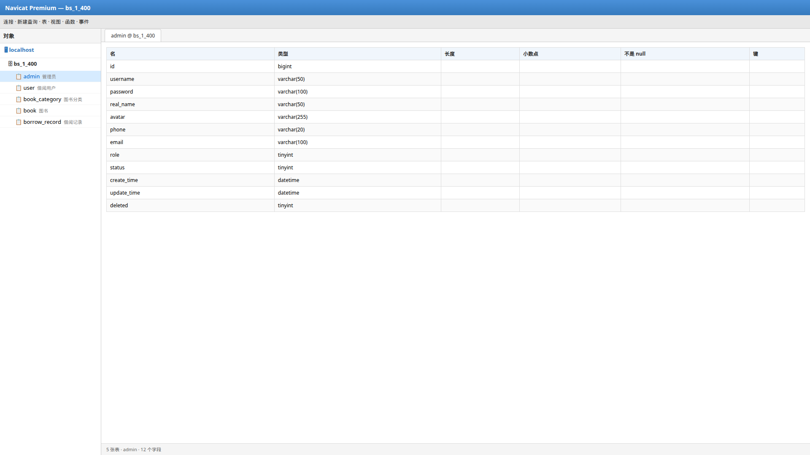This screenshot has height=455, width=810.
Task: Click the varchar(255) type cell
Action: coord(358,117)
